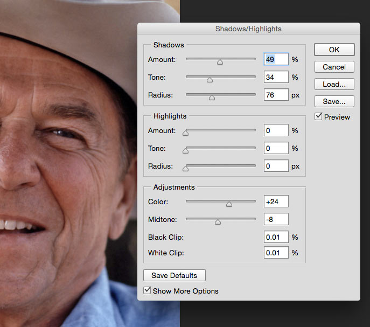Click the Black Clip input field
Image resolution: width=370 pixels, height=327 pixels.
[276, 237]
